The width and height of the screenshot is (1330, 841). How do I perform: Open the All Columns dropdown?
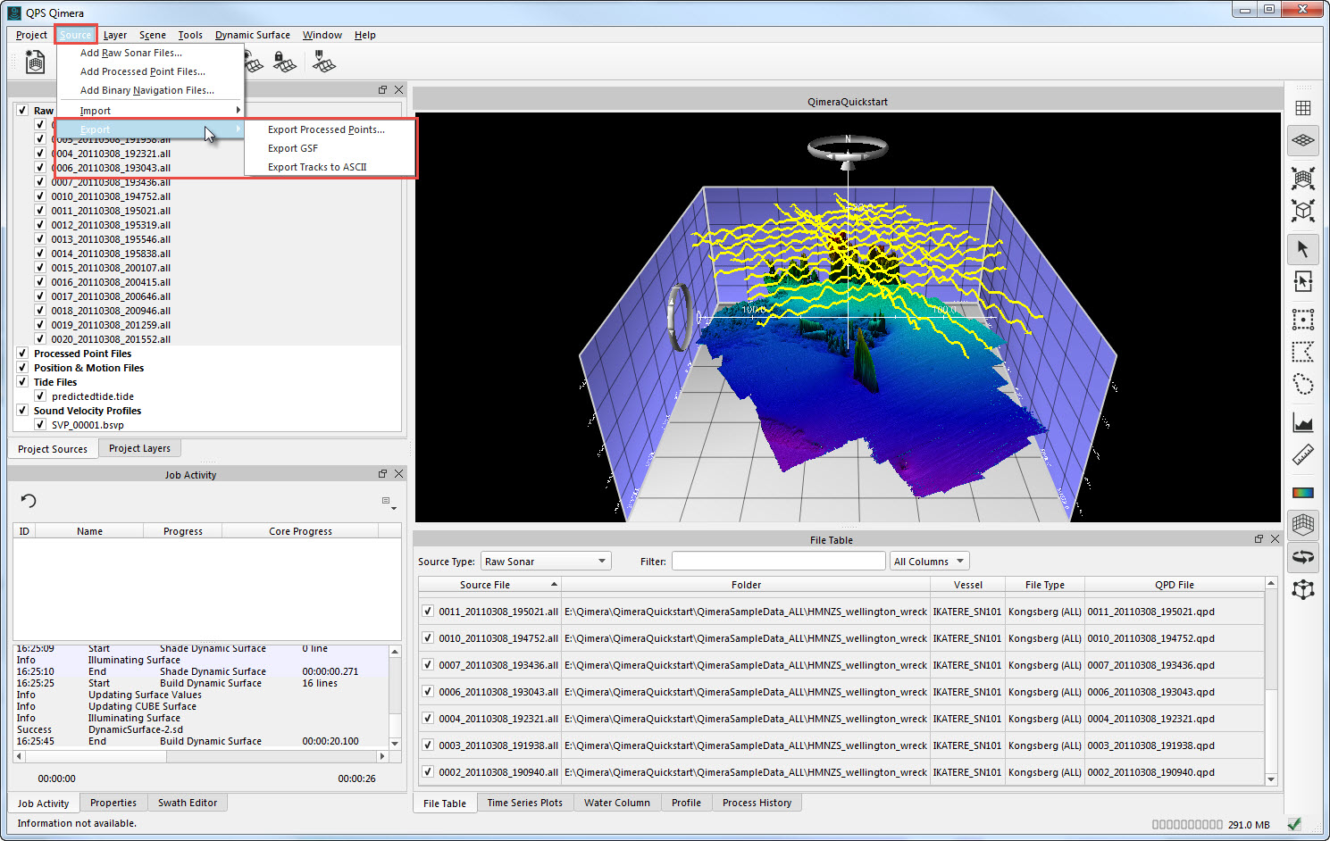pos(929,562)
